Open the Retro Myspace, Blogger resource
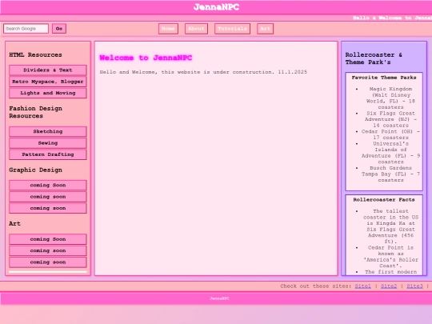Screen dimensions: 432x324 click(x=48, y=82)
